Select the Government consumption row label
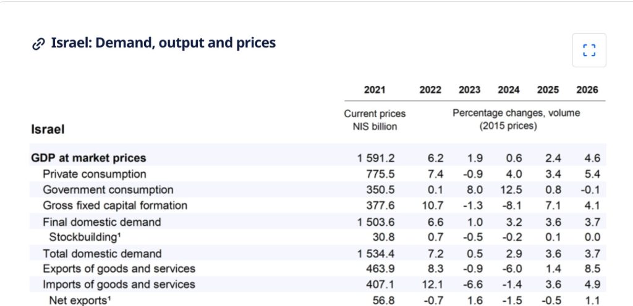This screenshot has height=306, width=633. click(x=108, y=190)
